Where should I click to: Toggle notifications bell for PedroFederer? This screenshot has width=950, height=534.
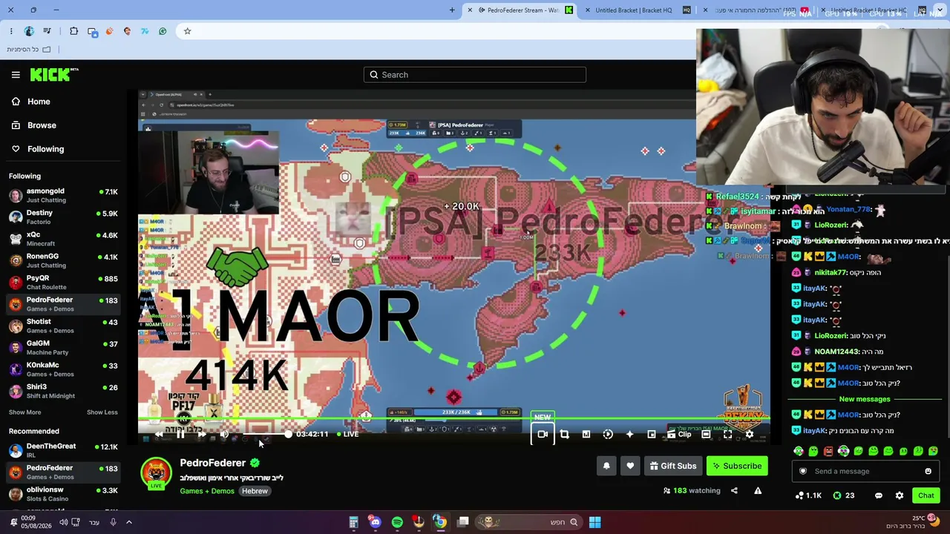[606, 466]
